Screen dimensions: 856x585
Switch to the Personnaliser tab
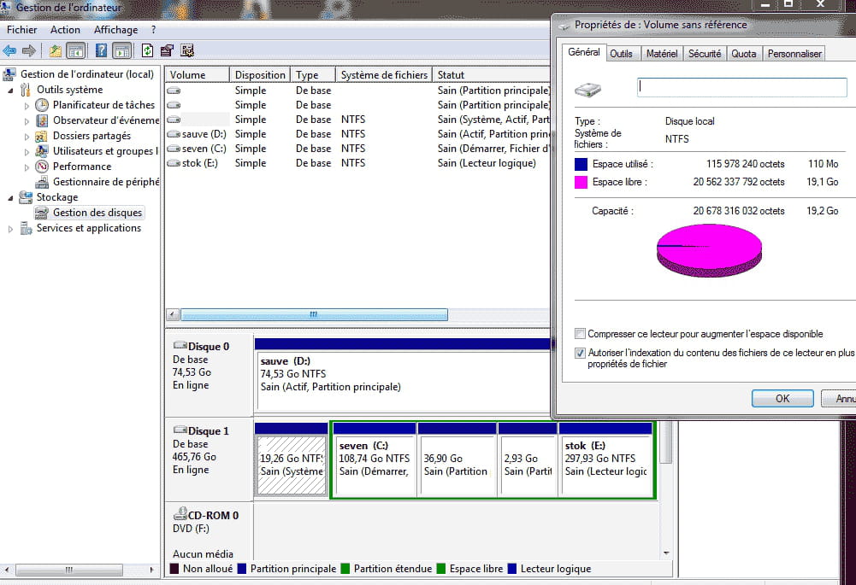[x=794, y=54]
